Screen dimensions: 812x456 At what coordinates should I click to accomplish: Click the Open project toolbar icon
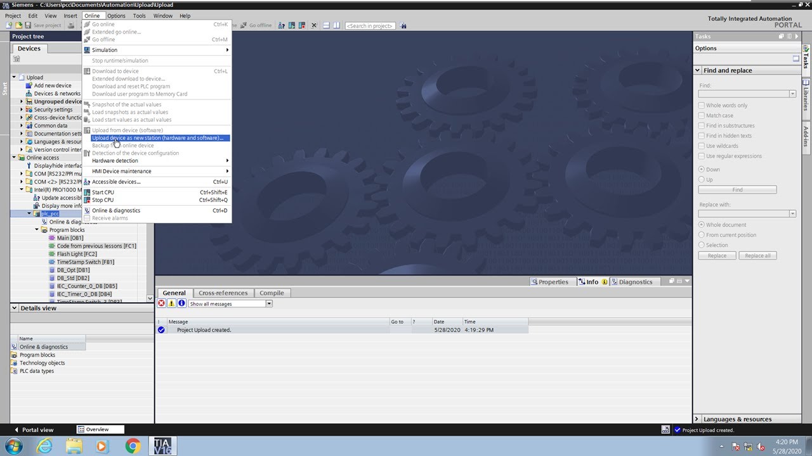click(x=18, y=25)
